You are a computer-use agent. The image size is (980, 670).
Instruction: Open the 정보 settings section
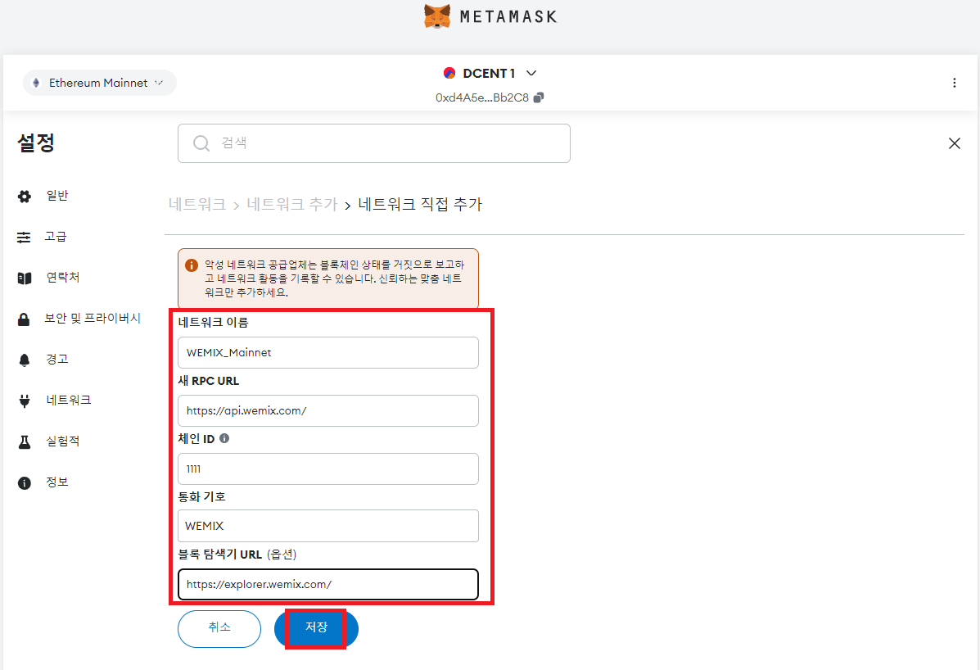point(56,482)
